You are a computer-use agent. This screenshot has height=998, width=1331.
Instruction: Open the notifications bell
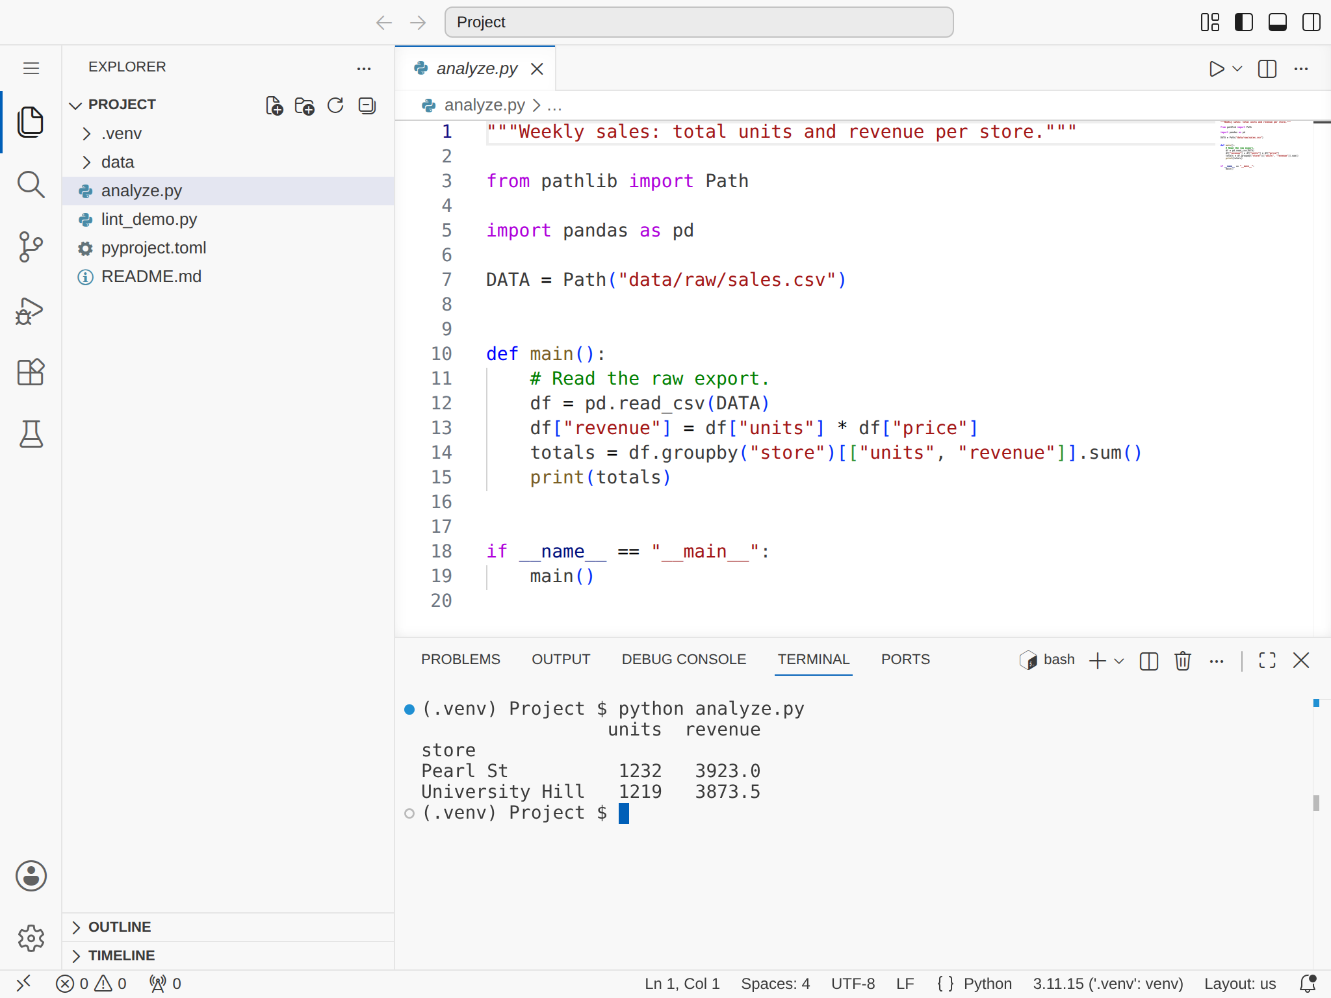click(x=1308, y=984)
